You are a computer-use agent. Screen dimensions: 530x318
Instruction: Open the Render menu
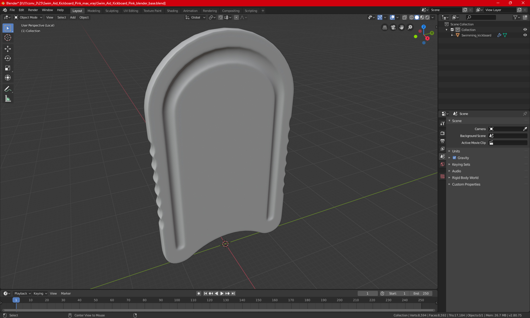[33, 10]
